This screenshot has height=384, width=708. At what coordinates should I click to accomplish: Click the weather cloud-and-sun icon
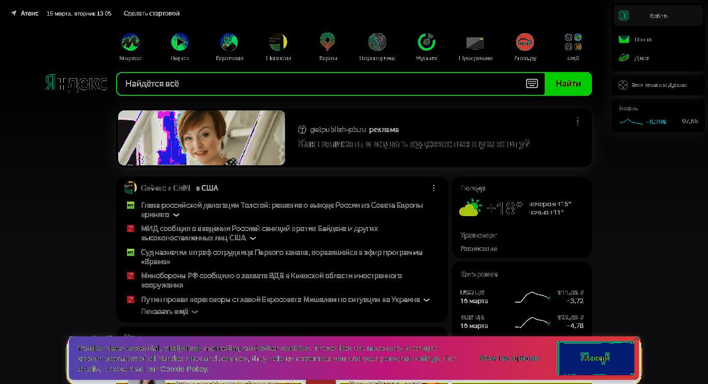pyautogui.click(x=470, y=208)
